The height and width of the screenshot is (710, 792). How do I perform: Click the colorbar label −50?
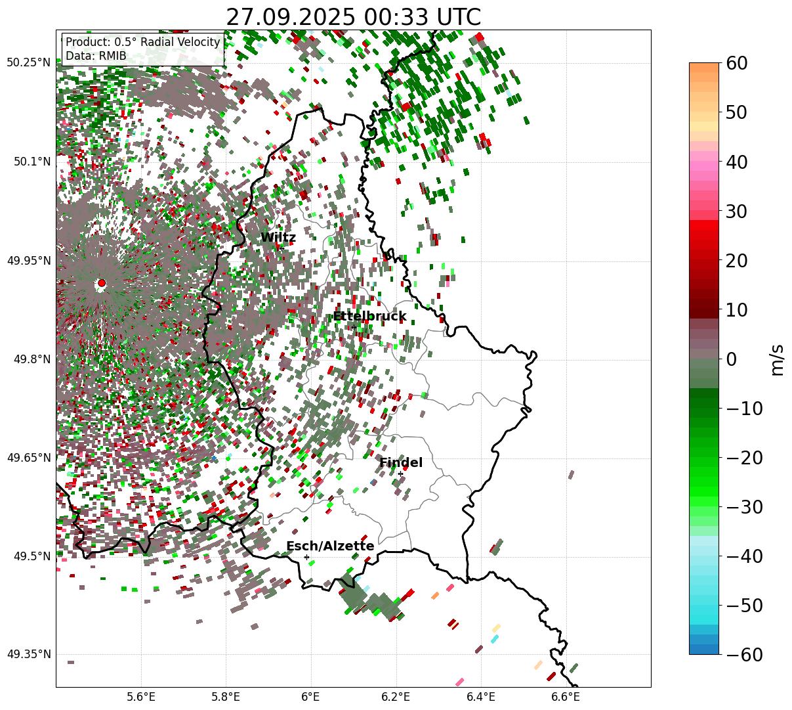(x=744, y=606)
